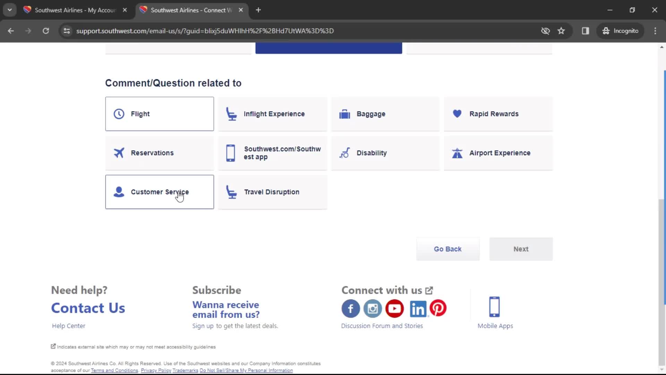
Task: Bookmark this page with star icon
Action: (x=561, y=31)
